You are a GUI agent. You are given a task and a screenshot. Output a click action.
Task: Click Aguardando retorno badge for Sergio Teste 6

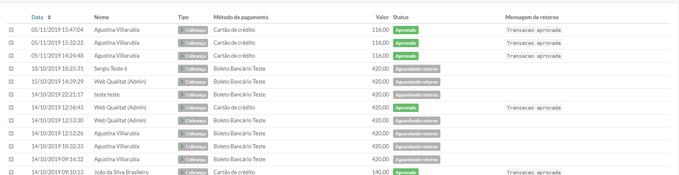tap(417, 69)
